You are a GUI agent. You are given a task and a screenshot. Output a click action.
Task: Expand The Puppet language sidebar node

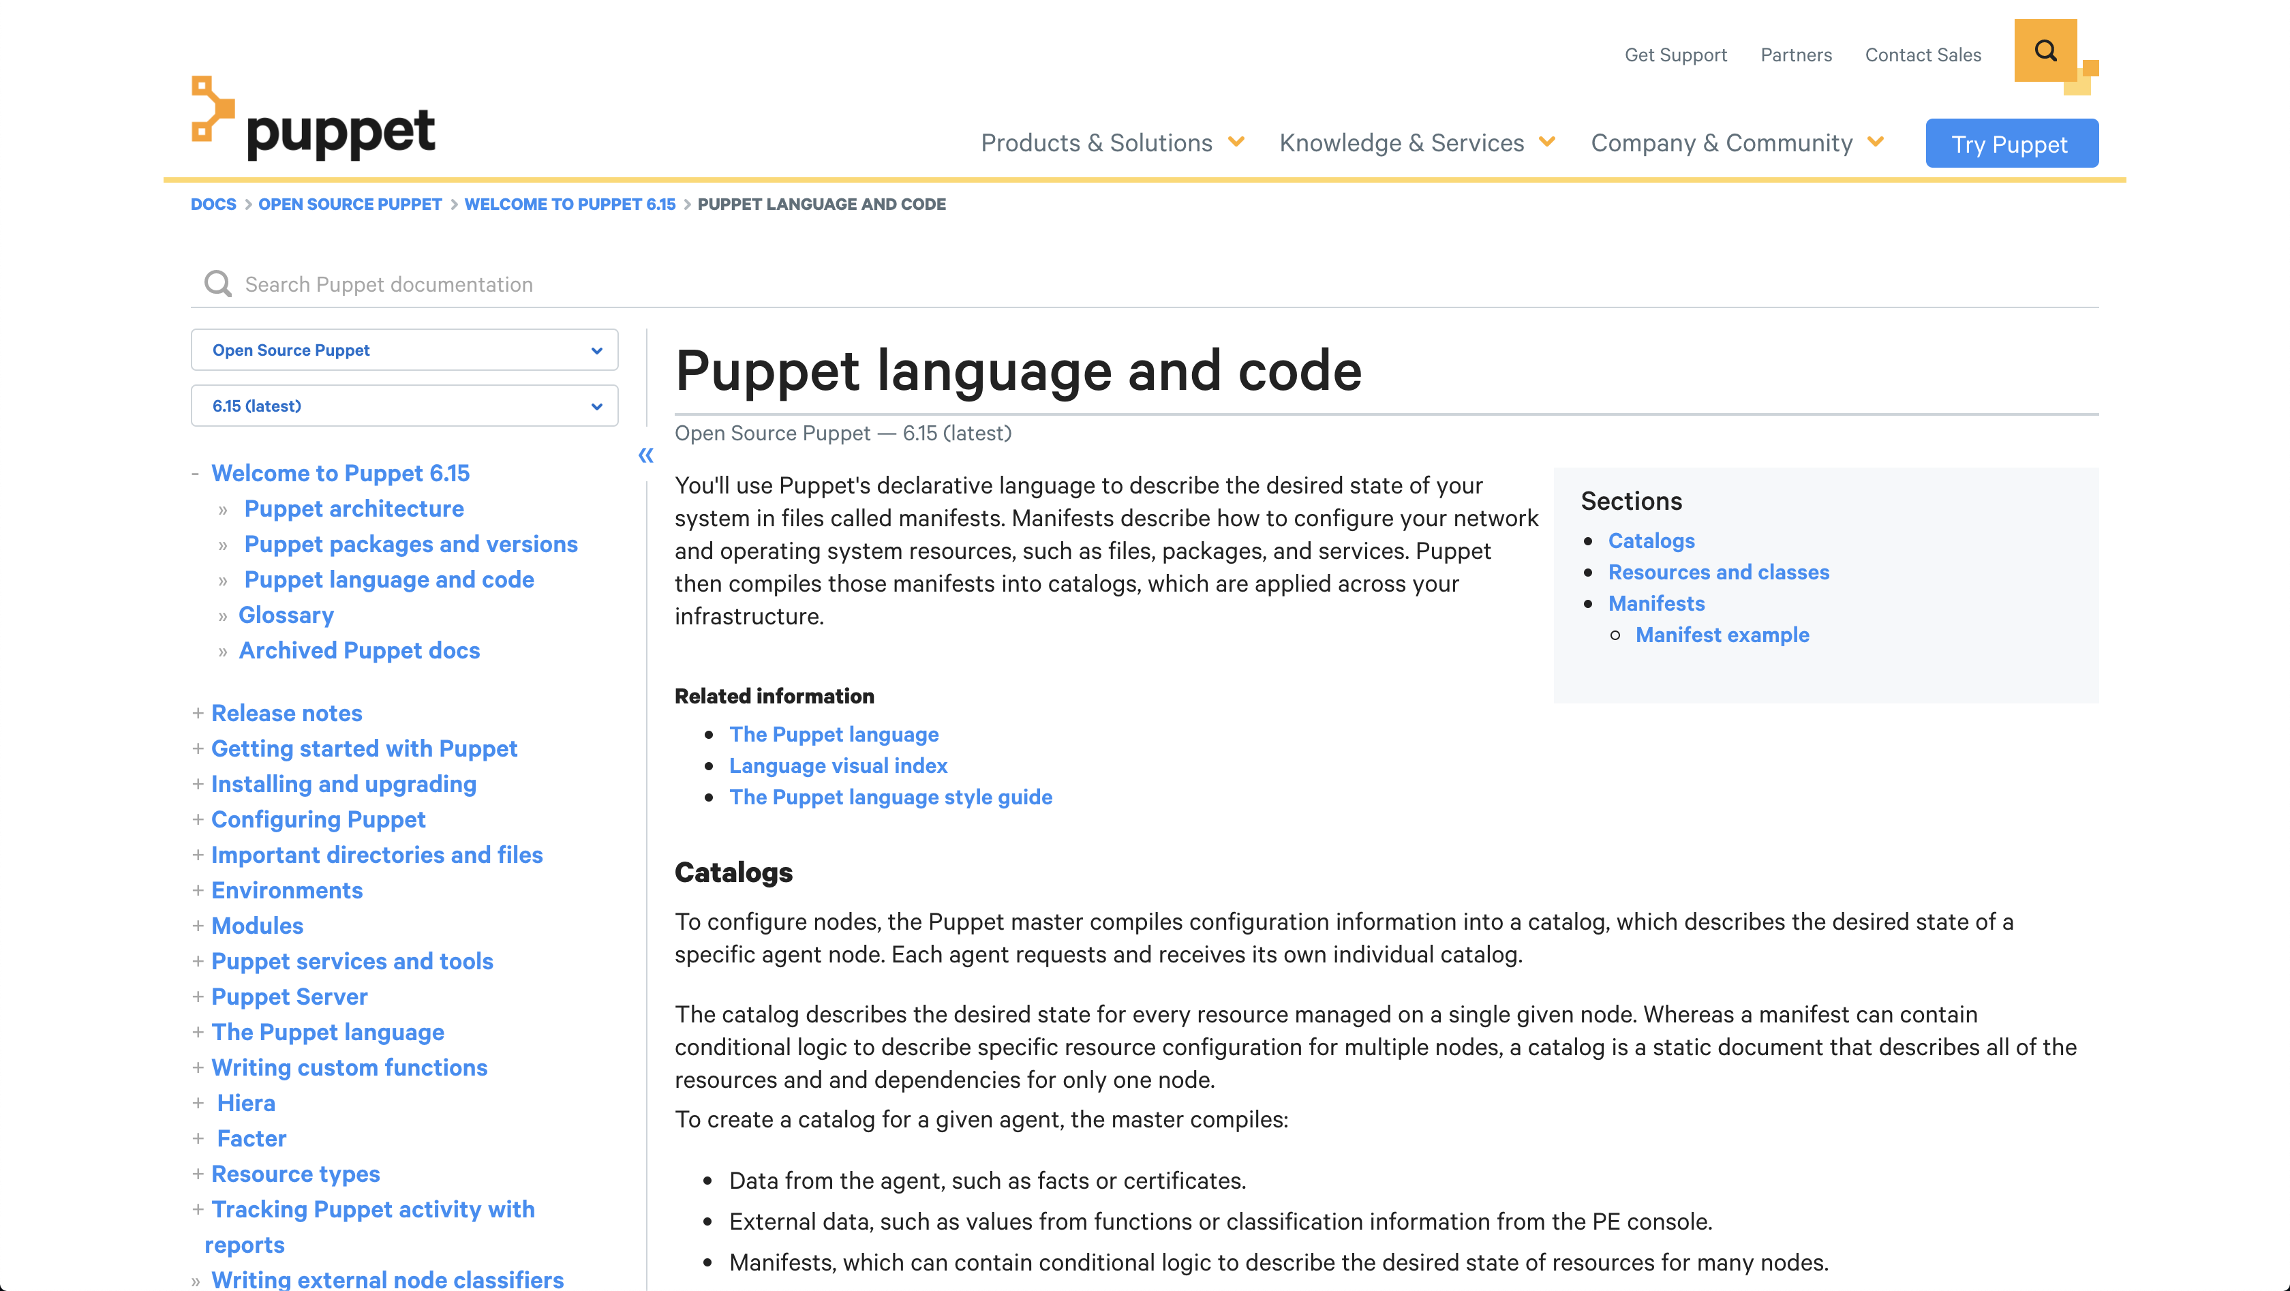pos(198,1032)
